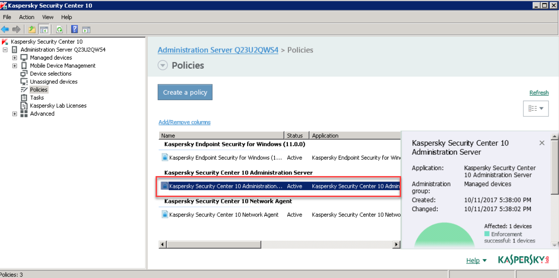Click the Unassigned devices tree icon
The width and height of the screenshot is (559, 278).
click(24, 81)
